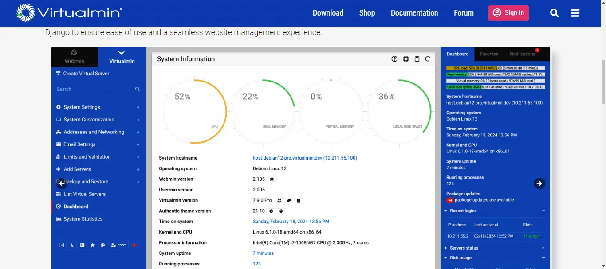
Task: Open the theme palette icon in sidebar toolbar
Action: pos(102,245)
